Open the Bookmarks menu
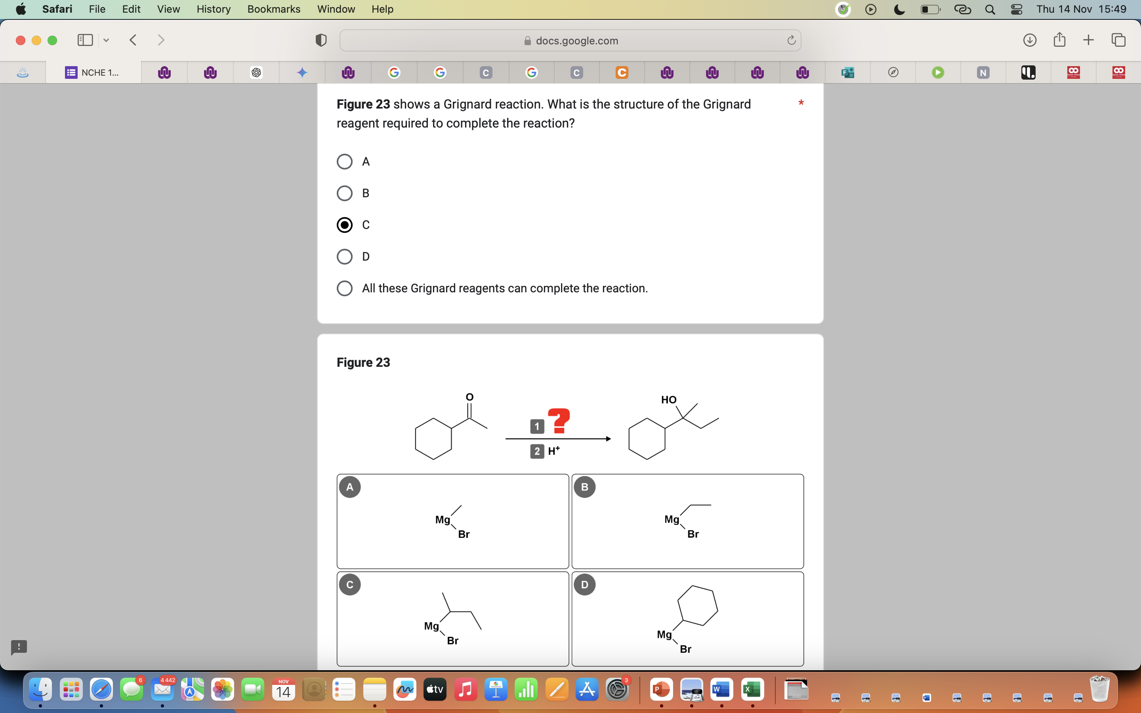Screen dimensions: 1141x713 point(274,9)
